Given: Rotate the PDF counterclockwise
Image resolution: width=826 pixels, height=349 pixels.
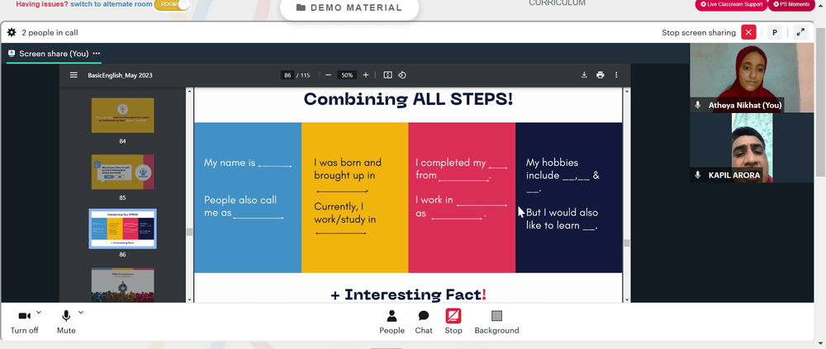Looking at the screenshot, I should (x=402, y=75).
